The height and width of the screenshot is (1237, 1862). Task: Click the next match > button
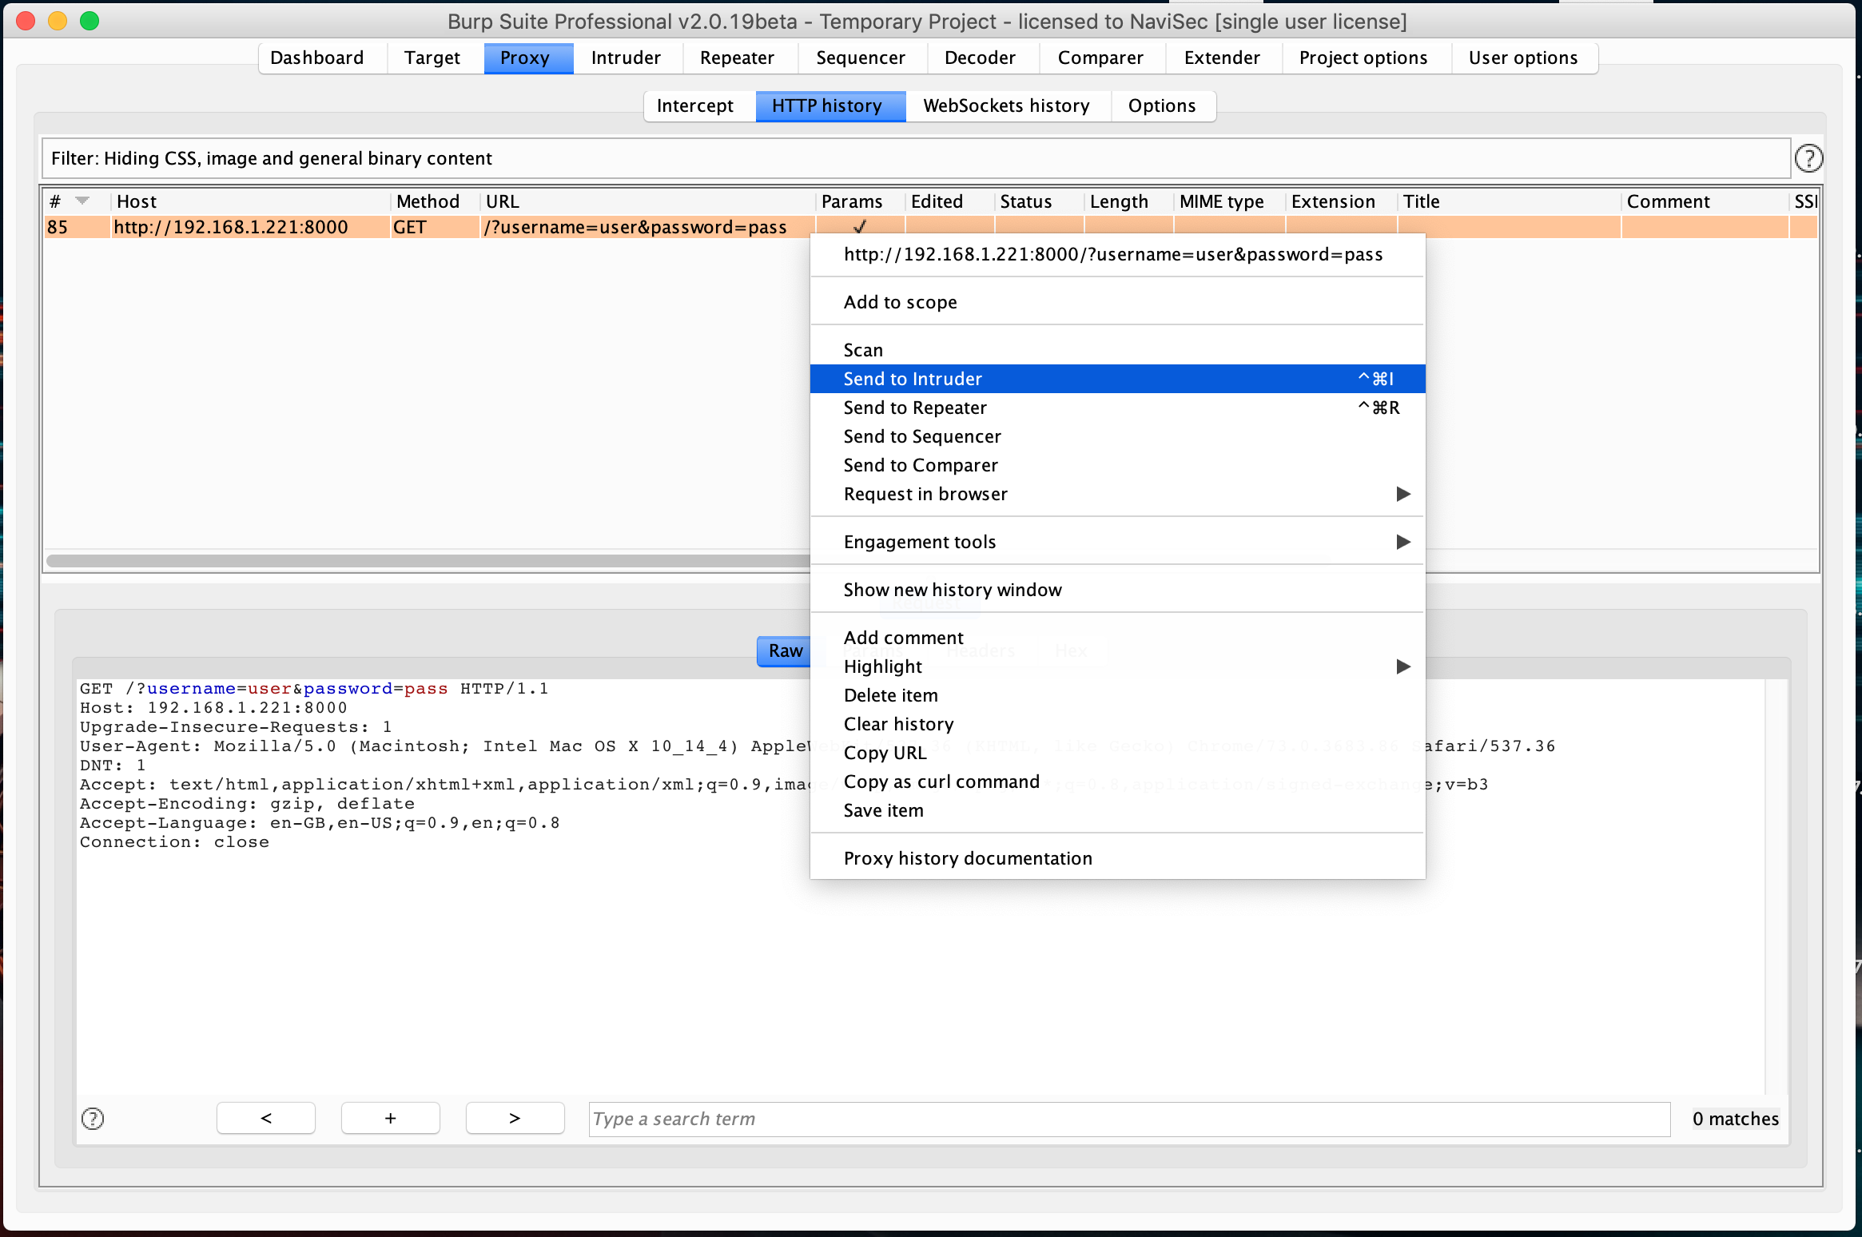click(515, 1119)
